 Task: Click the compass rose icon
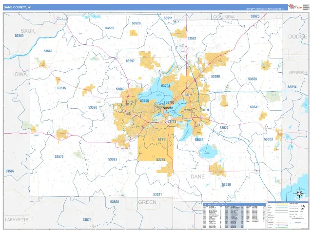pos(300,193)
